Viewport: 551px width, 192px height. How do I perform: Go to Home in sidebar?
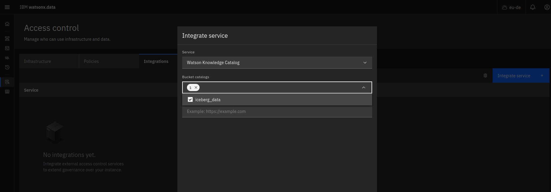(x=7, y=24)
